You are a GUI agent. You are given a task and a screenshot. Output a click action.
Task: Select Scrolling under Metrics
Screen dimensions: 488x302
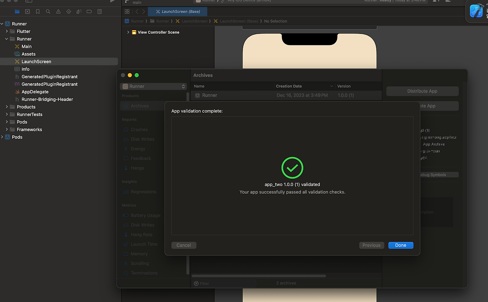[x=140, y=263]
